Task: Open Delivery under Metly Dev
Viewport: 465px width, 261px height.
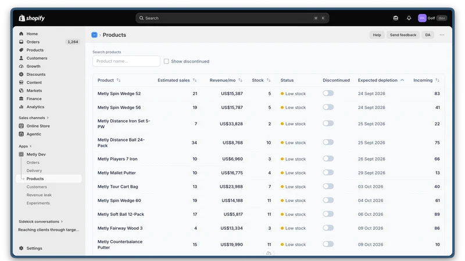Action: pos(34,171)
